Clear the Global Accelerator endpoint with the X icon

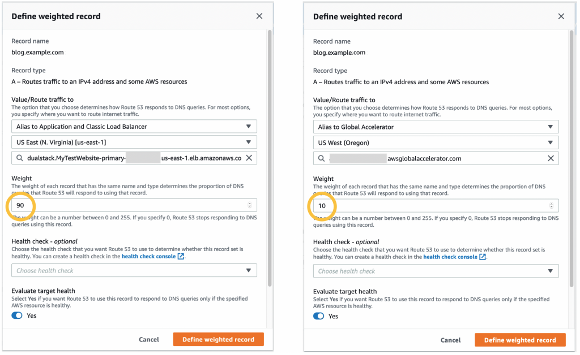(x=551, y=158)
